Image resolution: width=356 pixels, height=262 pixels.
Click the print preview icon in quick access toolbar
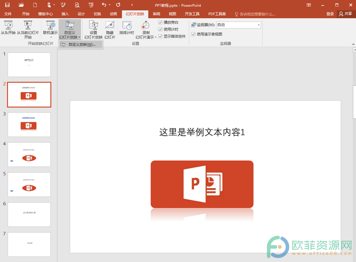click(x=77, y=5)
